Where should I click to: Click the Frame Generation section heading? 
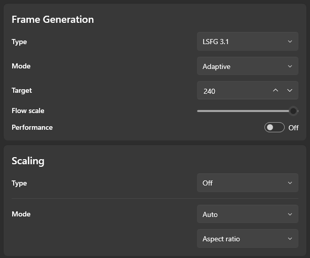click(x=53, y=19)
